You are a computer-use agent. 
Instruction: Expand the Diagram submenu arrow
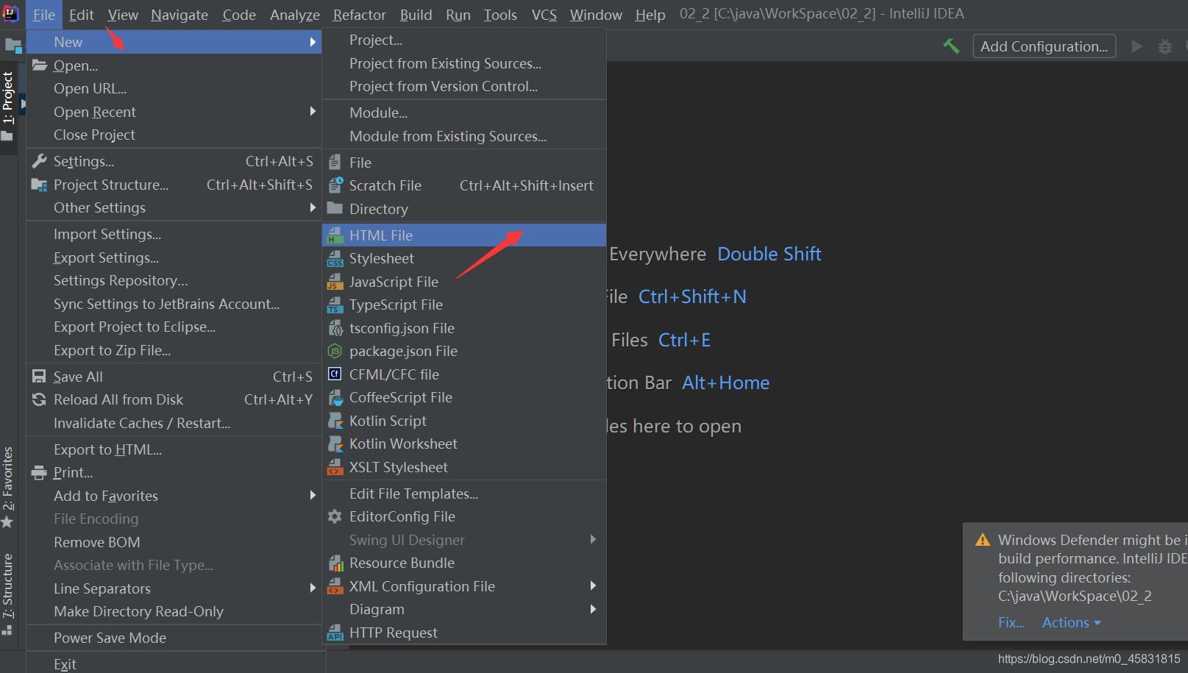(593, 609)
